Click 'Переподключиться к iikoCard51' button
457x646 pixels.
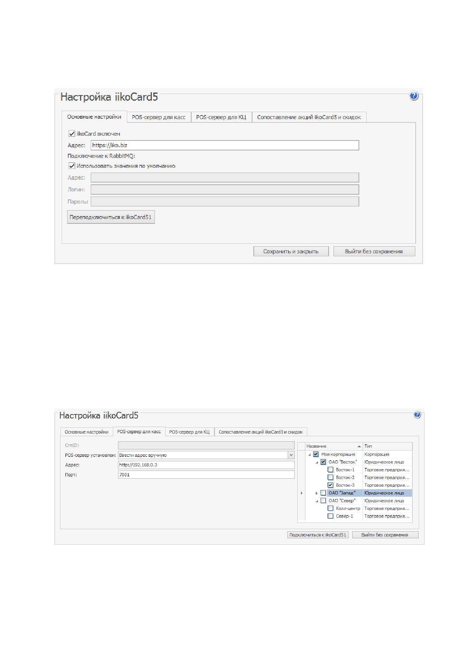pos(111,217)
